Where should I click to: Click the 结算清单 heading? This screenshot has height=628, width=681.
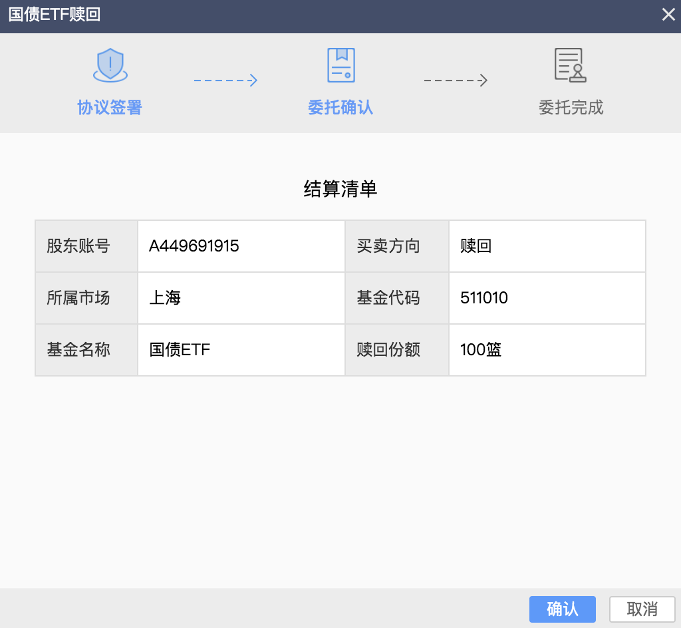point(340,190)
